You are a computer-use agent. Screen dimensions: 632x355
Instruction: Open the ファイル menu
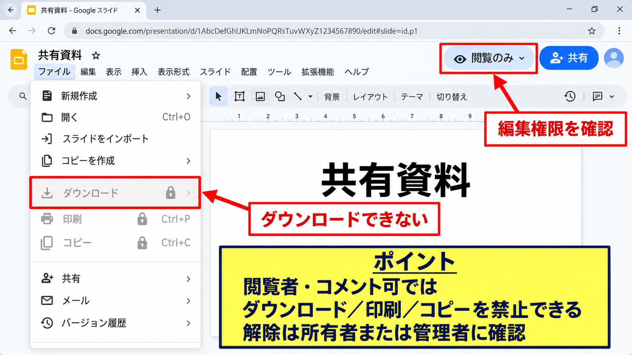coord(54,72)
